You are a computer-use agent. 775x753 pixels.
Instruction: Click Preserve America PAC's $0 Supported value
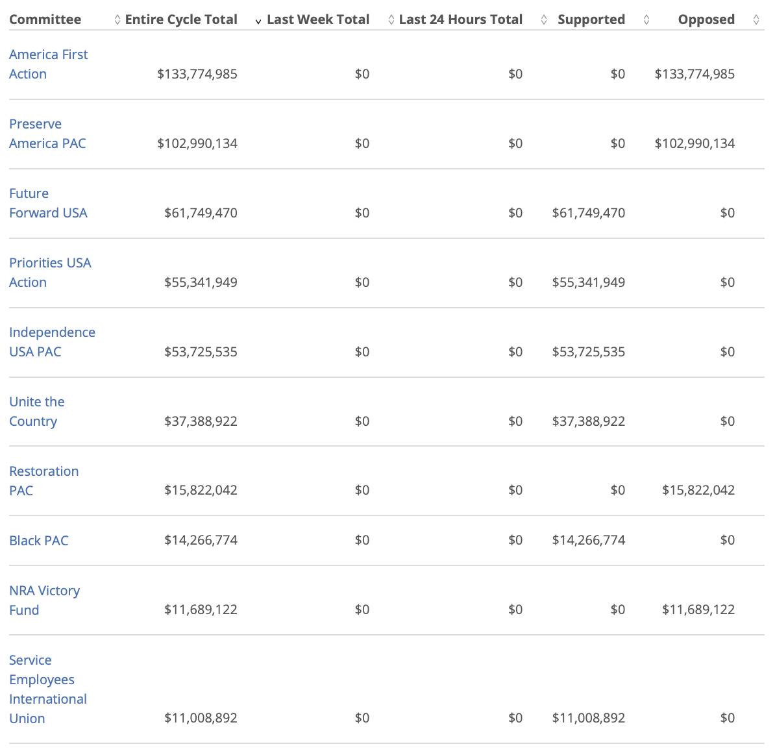[x=618, y=143]
